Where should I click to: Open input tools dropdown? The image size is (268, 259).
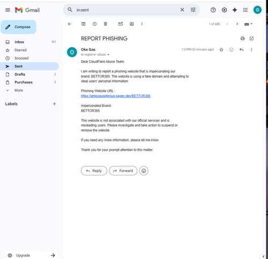pos(248,24)
